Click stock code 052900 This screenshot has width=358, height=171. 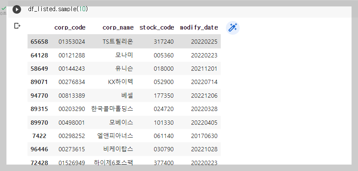pyautogui.click(x=164, y=82)
